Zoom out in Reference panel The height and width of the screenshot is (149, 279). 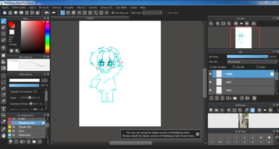tap(240, 110)
